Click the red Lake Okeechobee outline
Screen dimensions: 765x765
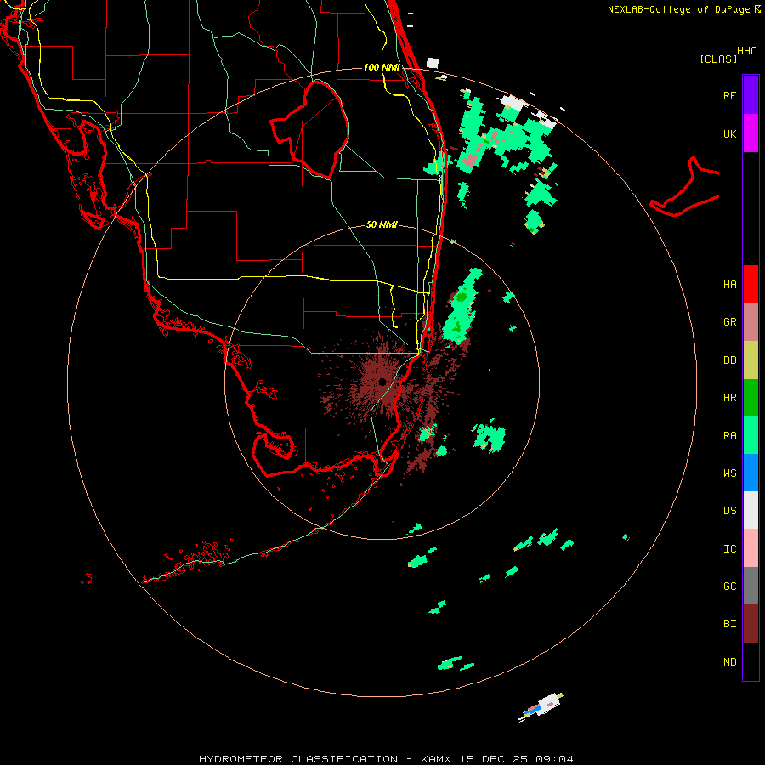point(310,129)
